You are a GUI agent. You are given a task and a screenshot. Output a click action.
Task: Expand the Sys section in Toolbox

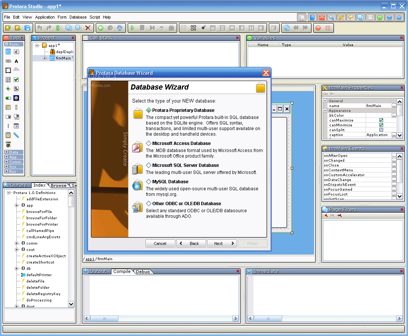point(7,167)
